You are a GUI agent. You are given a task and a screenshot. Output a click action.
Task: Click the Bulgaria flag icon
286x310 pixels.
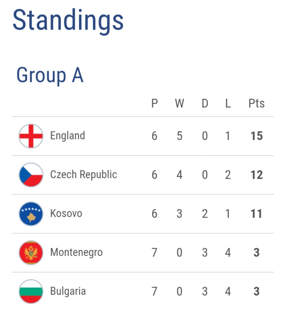[31, 291]
